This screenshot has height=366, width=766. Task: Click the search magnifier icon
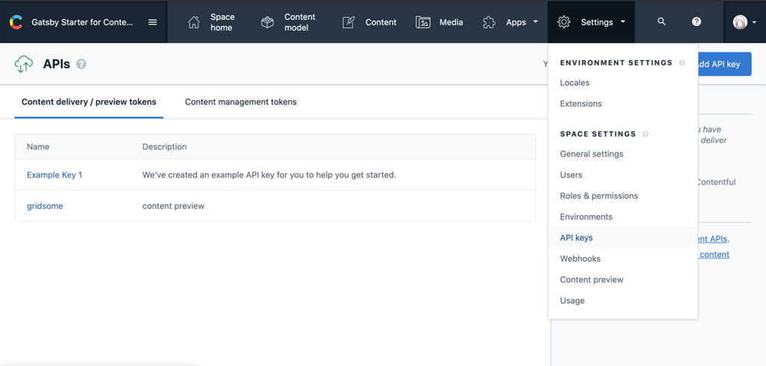[x=661, y=22]
